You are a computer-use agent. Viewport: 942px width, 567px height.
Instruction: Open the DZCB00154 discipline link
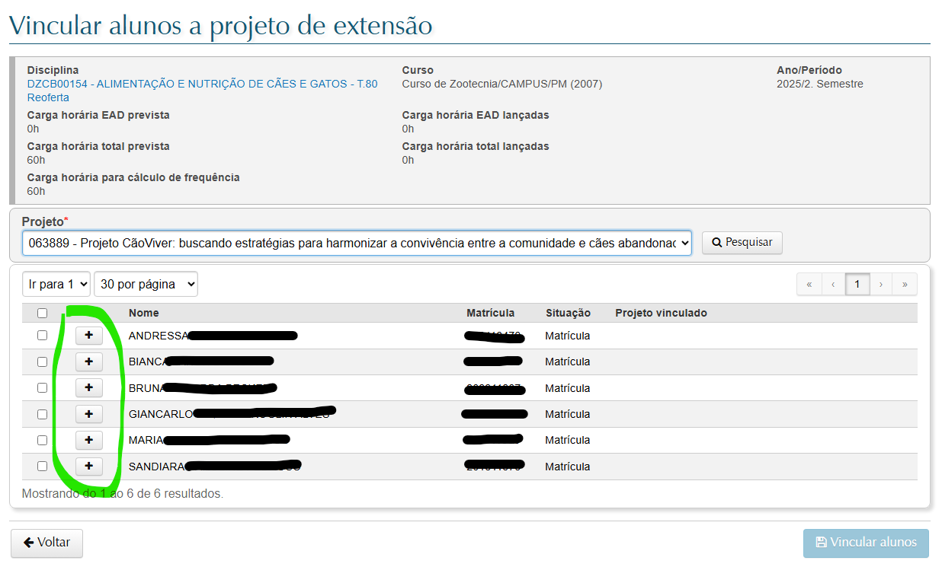point(202,84)
